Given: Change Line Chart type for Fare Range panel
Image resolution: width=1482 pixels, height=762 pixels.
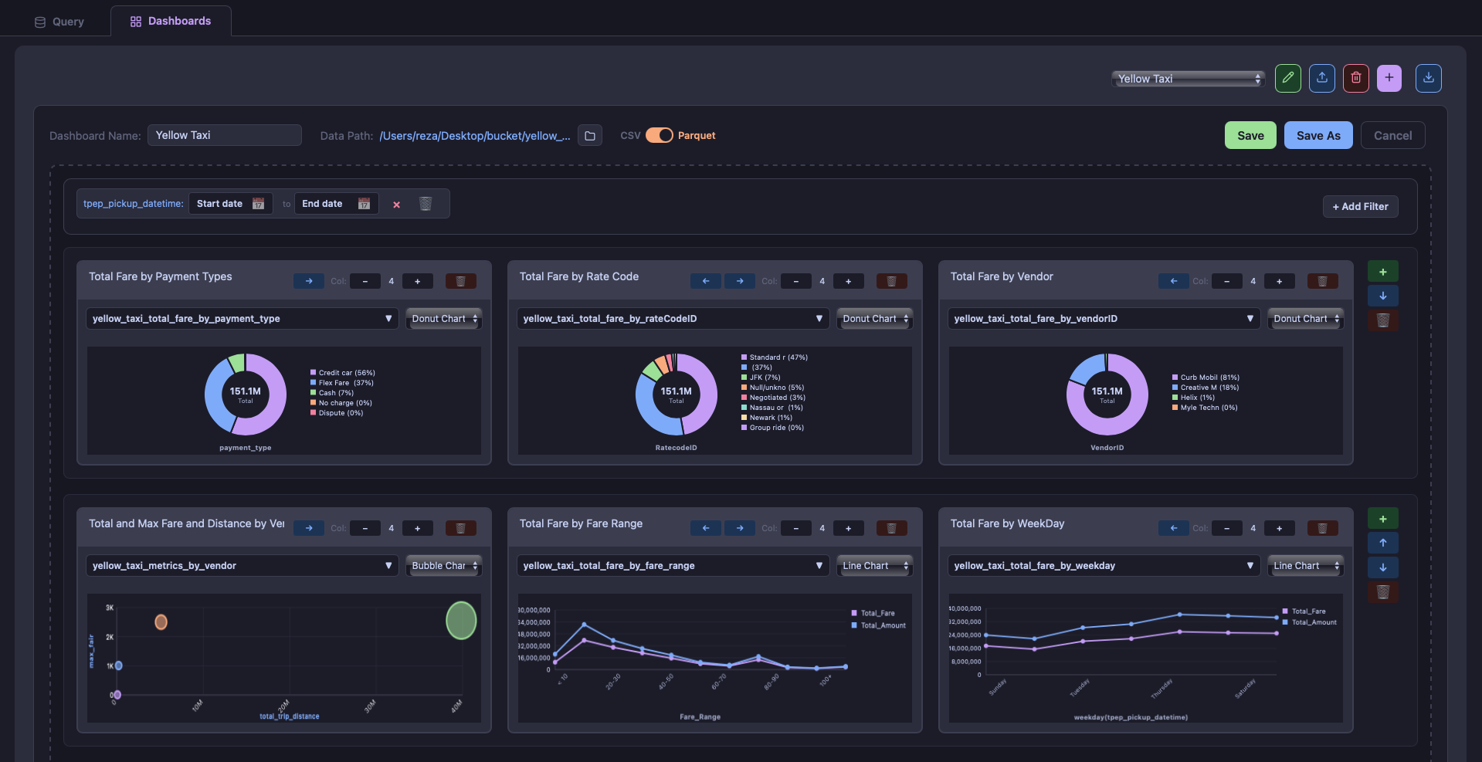Looking at the screenshot, I should [874, 566].
